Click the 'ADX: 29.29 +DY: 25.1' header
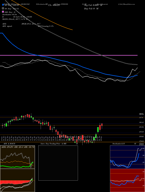 (18, 147)
